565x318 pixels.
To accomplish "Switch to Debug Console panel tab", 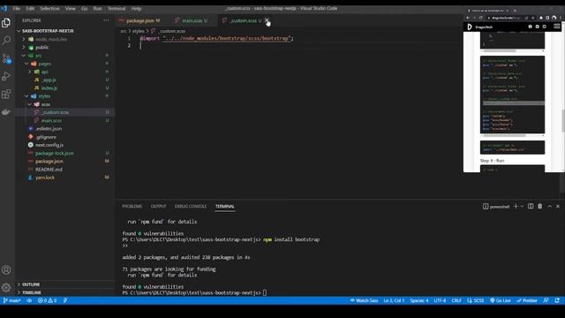I will [191, 206].
